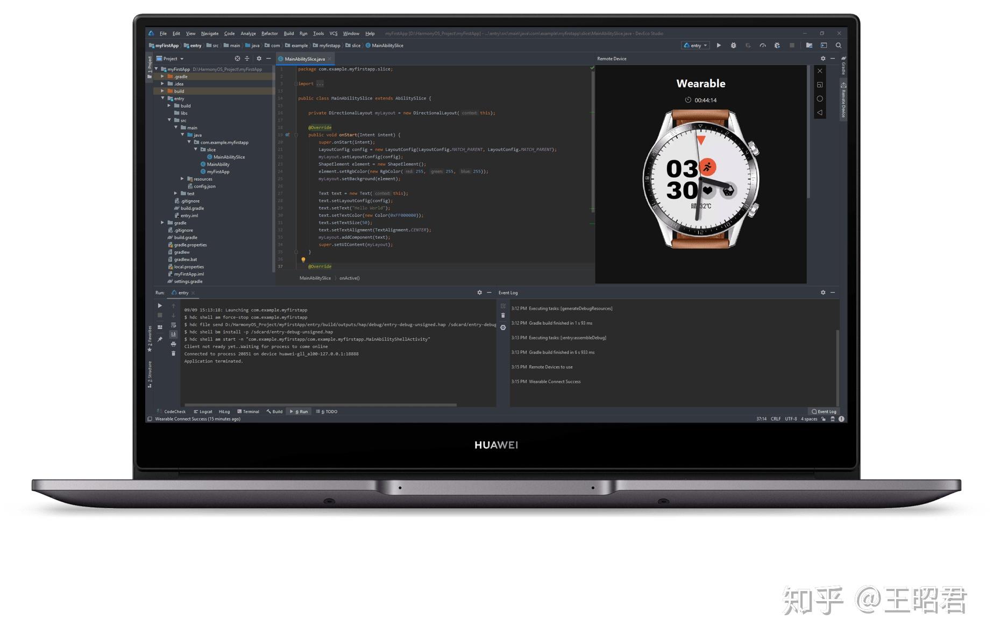Screen dimensions: 993x641
Task: Rerun entry from the Run panel play icon
Action: coord(160,305)
